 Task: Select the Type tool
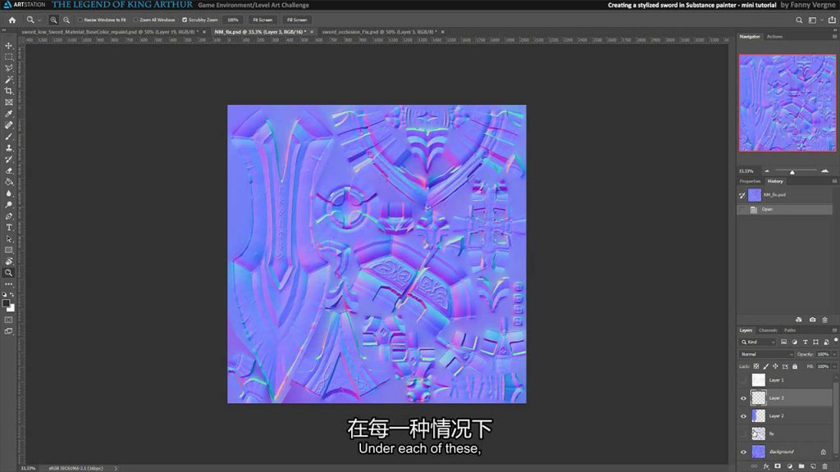tap(8, 228)
